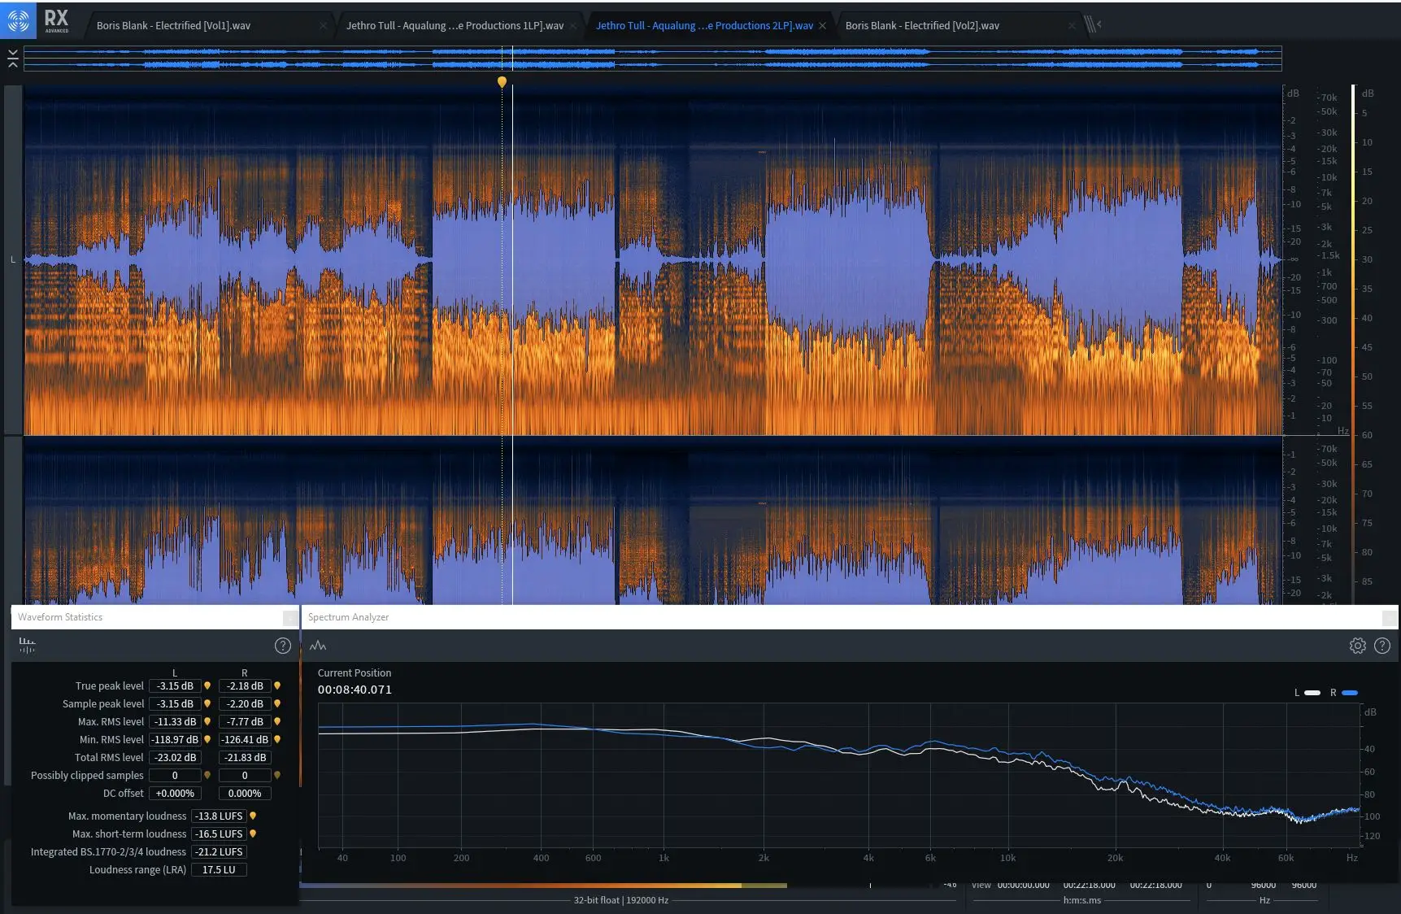Click the Current Position time 00:08:40.071
This screenshot has height=914, width=1401.
(x=355, y=690)
